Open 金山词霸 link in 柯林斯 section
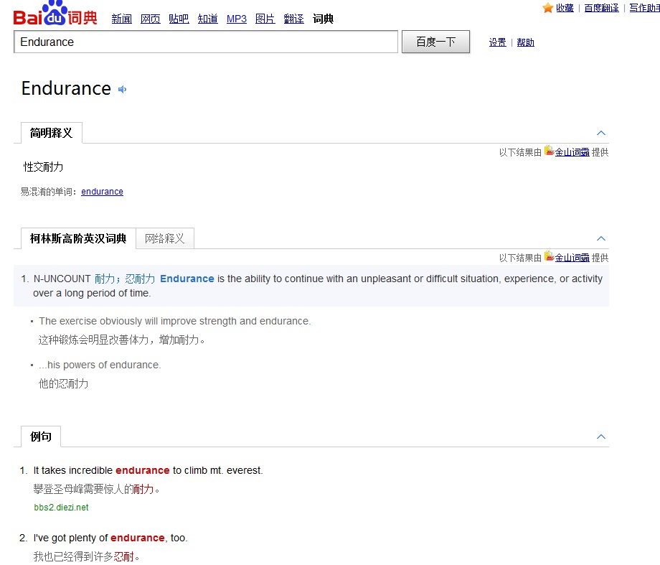Viewport: 660px width, 565px height. 572,258
